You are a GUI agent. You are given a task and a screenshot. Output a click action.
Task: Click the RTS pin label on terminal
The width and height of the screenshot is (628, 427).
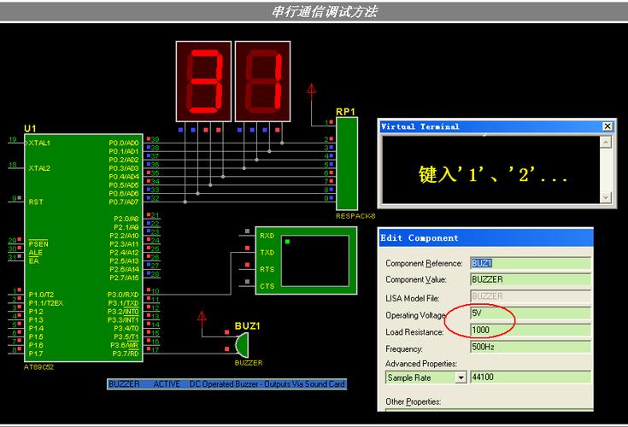267,269
